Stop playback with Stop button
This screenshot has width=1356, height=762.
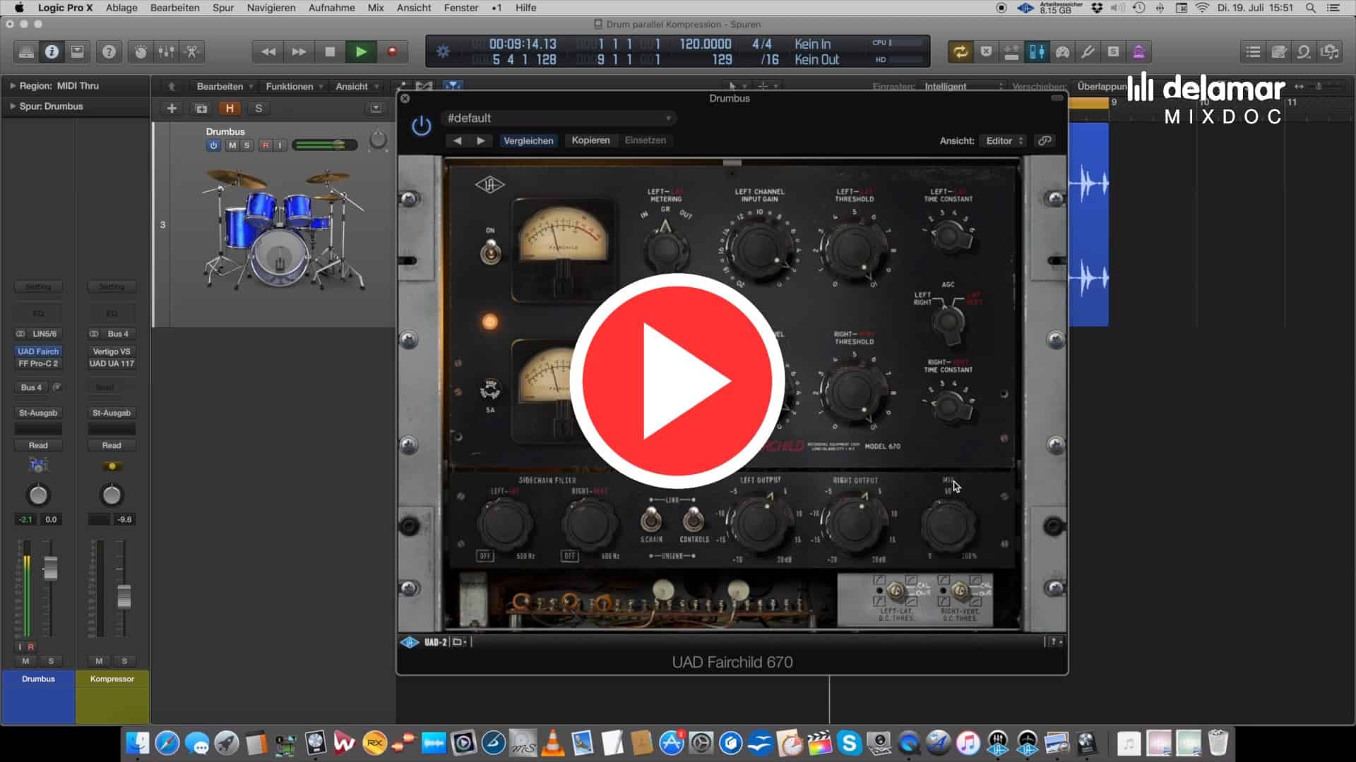(x=330, y=52)
